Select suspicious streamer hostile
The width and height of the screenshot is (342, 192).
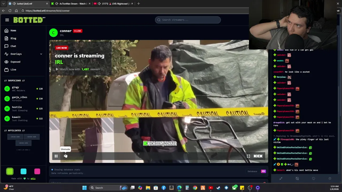(24, 109)
